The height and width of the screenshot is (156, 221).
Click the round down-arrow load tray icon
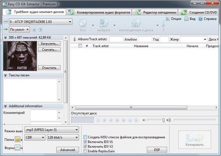[40, 30]
